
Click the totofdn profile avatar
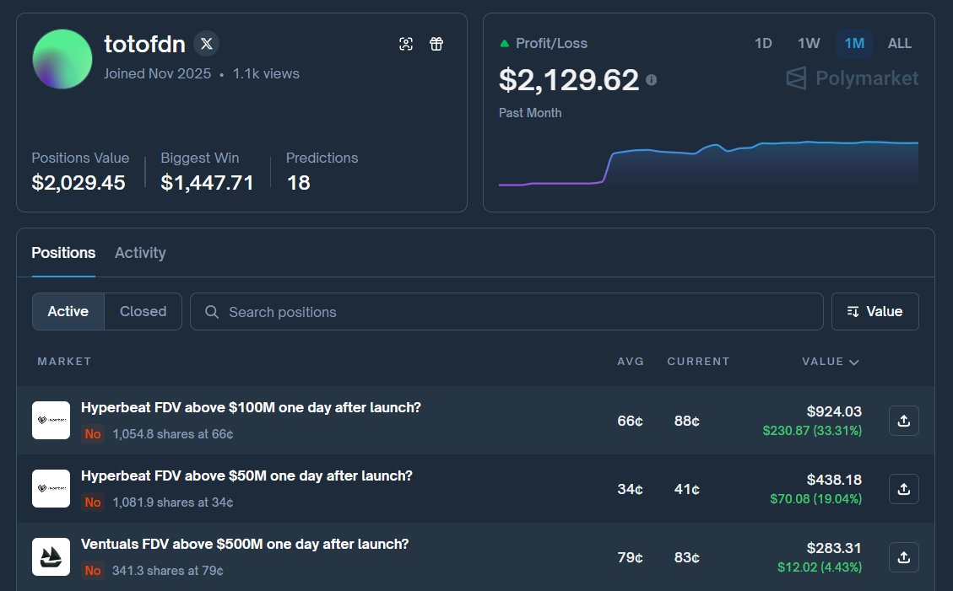tap(62, 59)
